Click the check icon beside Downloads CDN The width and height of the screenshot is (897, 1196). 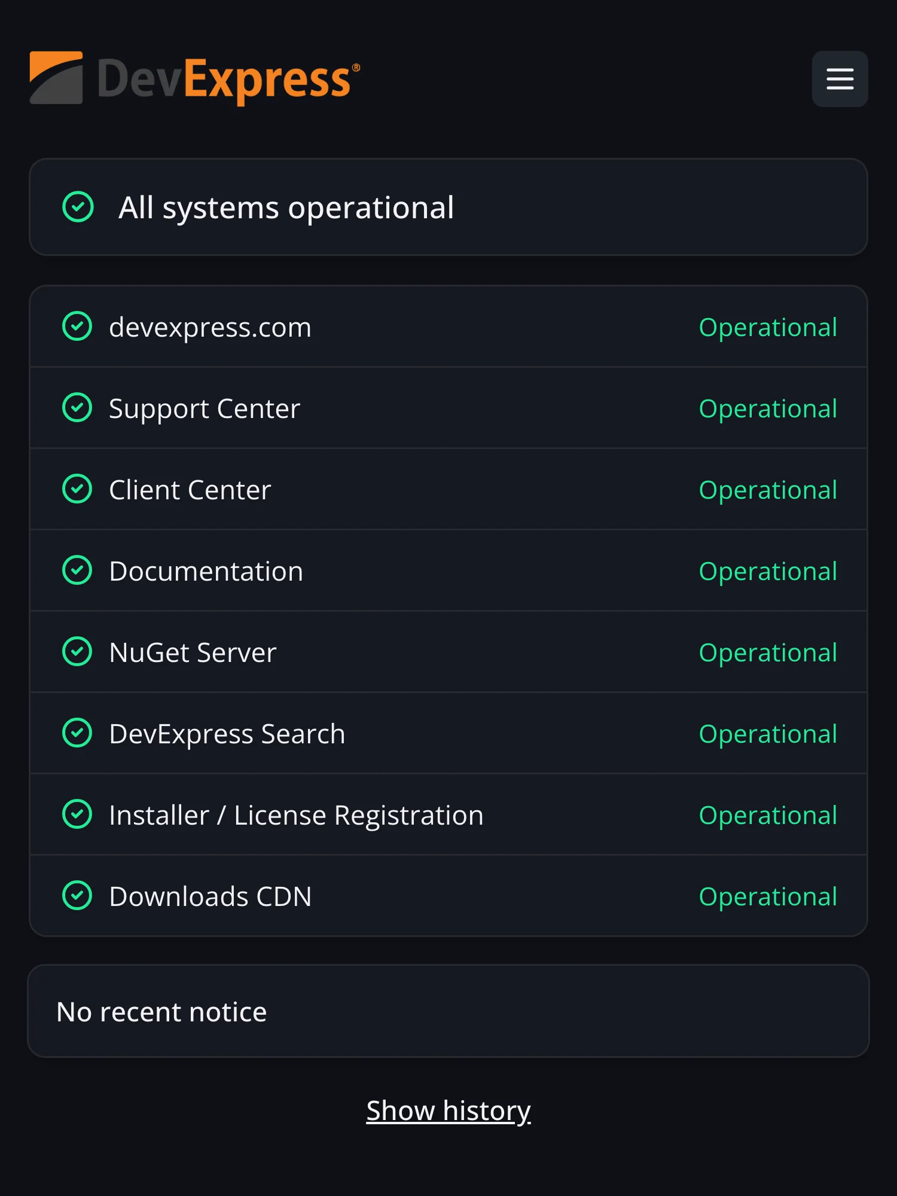[77, 896]
